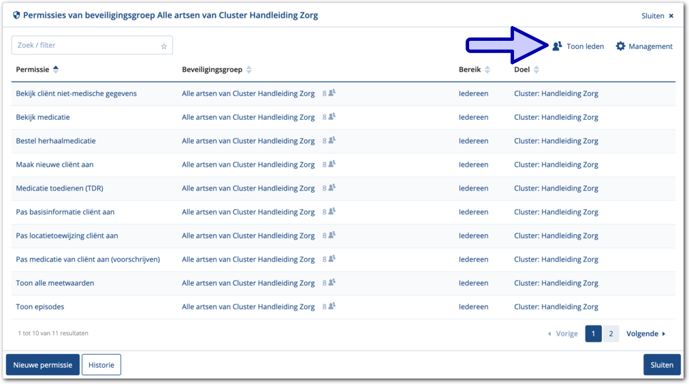Open the Historie button
The width and height of the screenshot is (689, 384).
(x=101, y=365)
